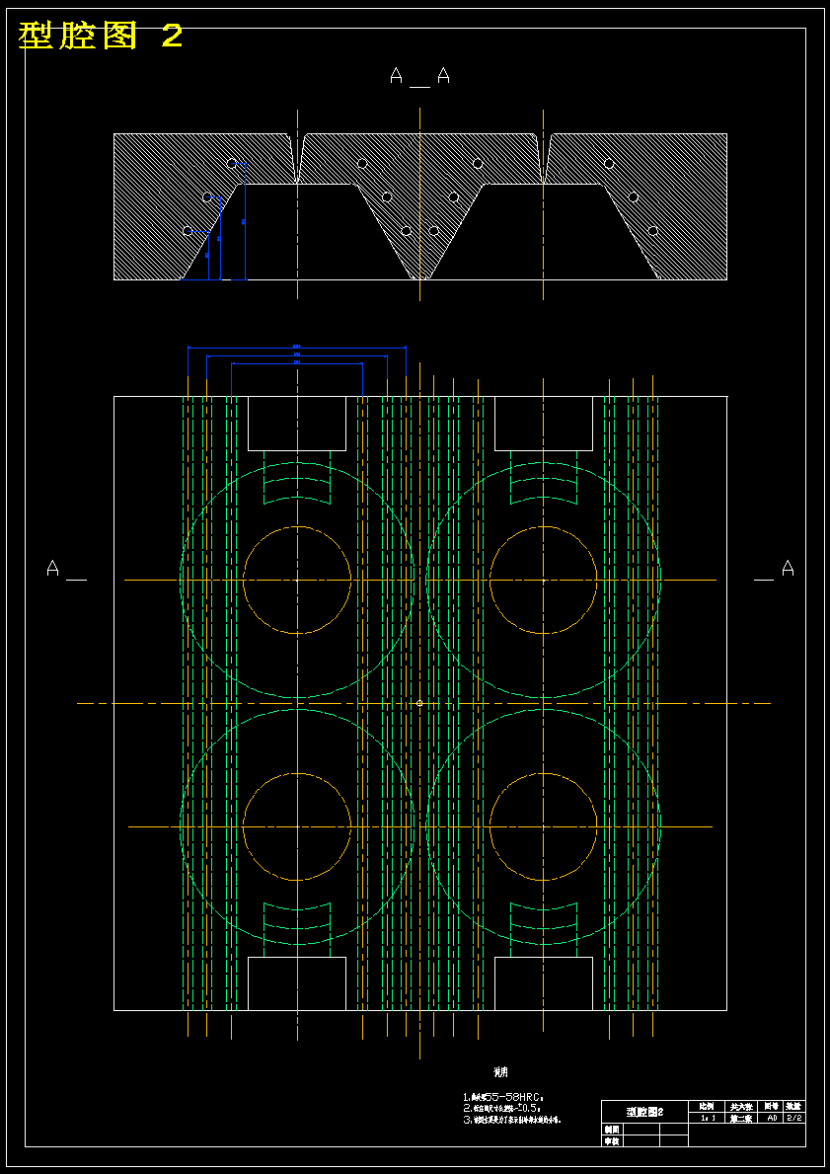Pick the longest blue horizontal dimension text
This screenshot has height=1174, width=830.
tap(296, 346)
